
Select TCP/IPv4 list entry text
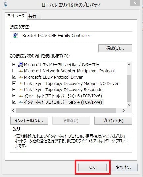click(x=63, y=102)
